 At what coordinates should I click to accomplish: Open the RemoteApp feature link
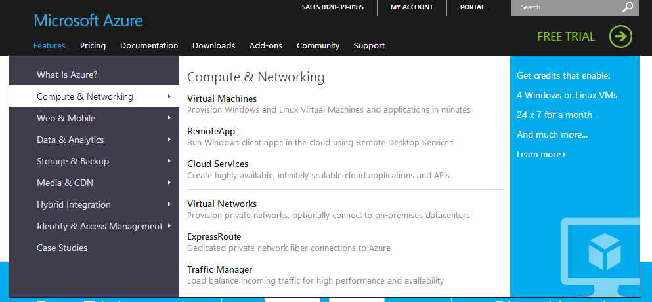pyautogui.click(x=211, y=131)
